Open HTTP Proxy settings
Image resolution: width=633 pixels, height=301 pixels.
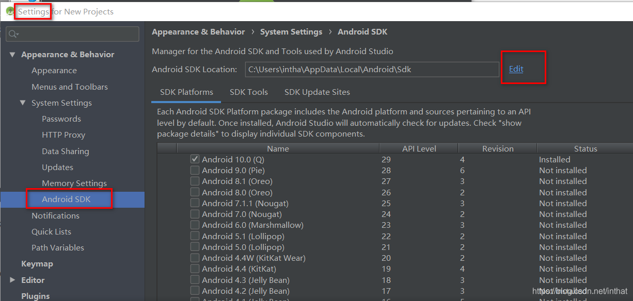[x=64, y=135]
